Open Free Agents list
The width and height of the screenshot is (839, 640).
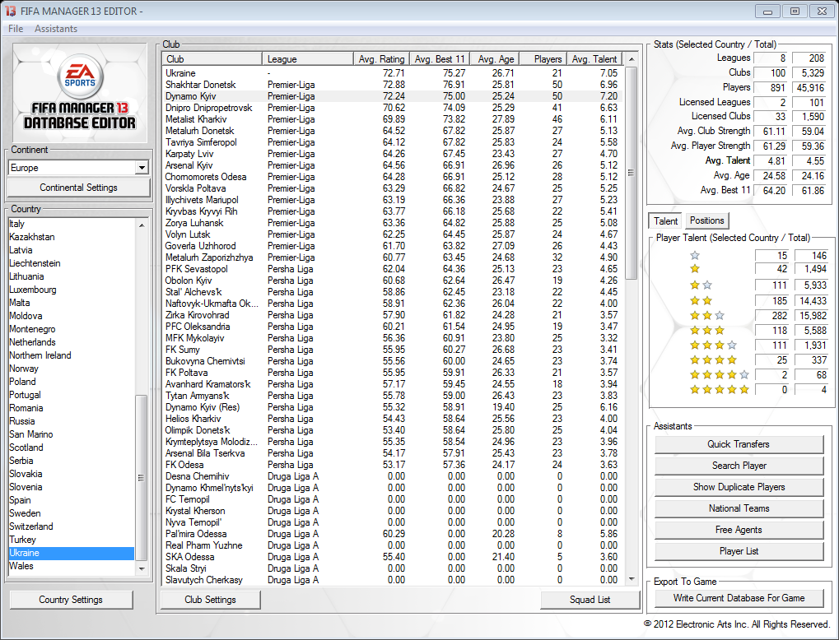[739, 530]
